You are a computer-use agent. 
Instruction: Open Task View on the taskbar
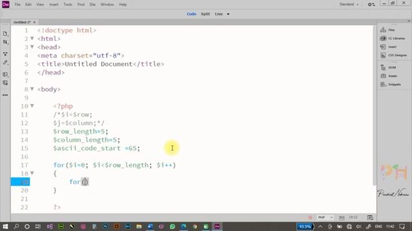38,227
